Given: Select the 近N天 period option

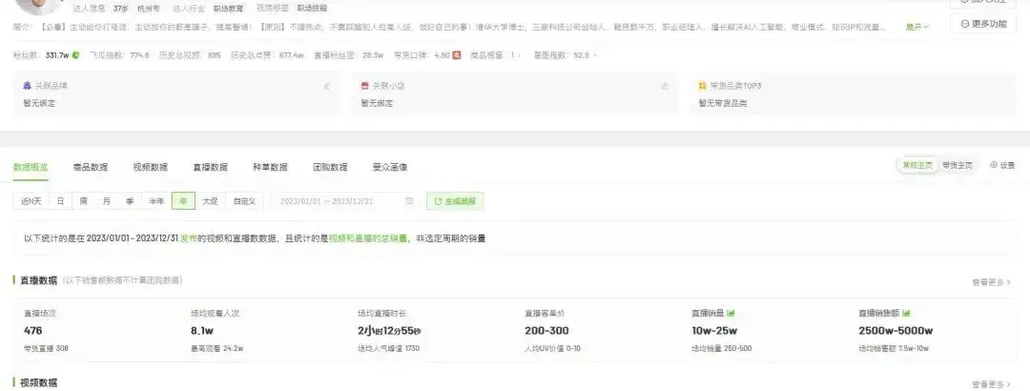Looking at the screenshot, I should [x=31, y=201].
